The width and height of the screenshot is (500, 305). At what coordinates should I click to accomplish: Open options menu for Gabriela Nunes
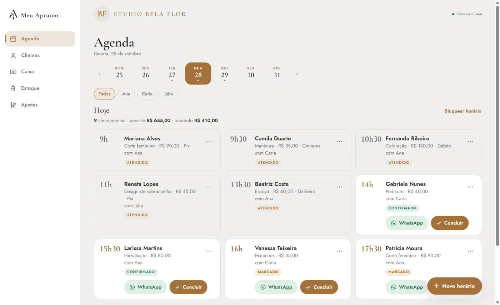(x=470, y=187)
